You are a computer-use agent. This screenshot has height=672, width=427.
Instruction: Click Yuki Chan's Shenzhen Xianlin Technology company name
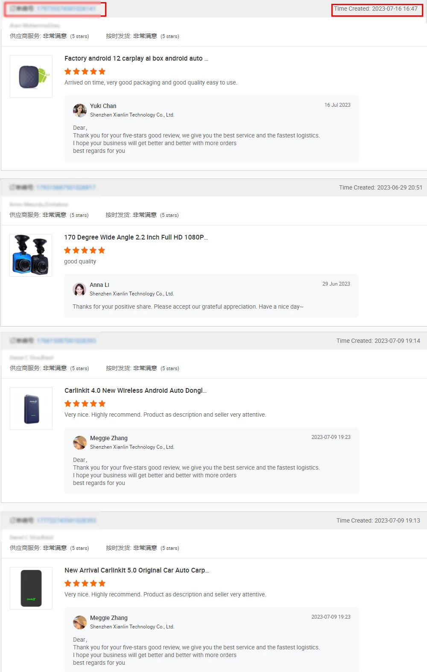132,115
